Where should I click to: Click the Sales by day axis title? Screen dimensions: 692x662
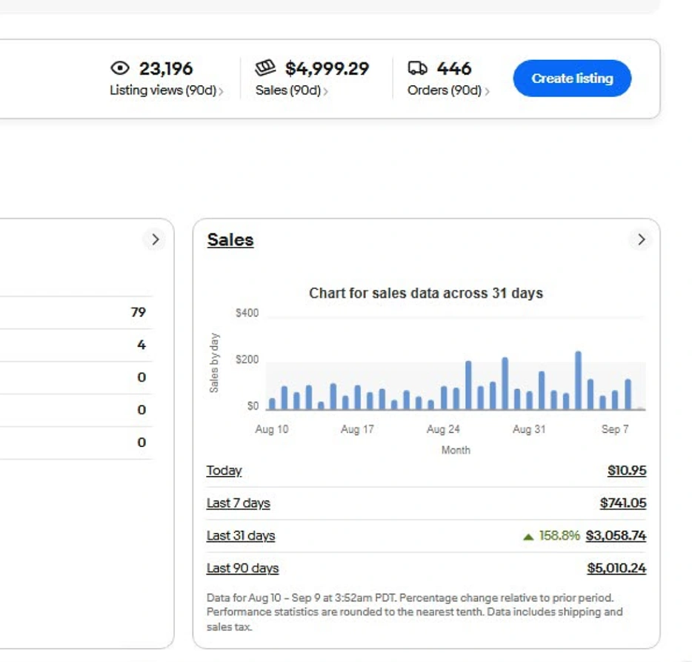click(214, 363)
